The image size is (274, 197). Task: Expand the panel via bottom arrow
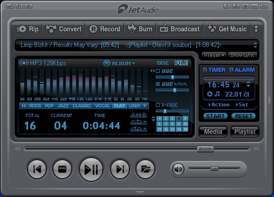[x=139, y=192]
